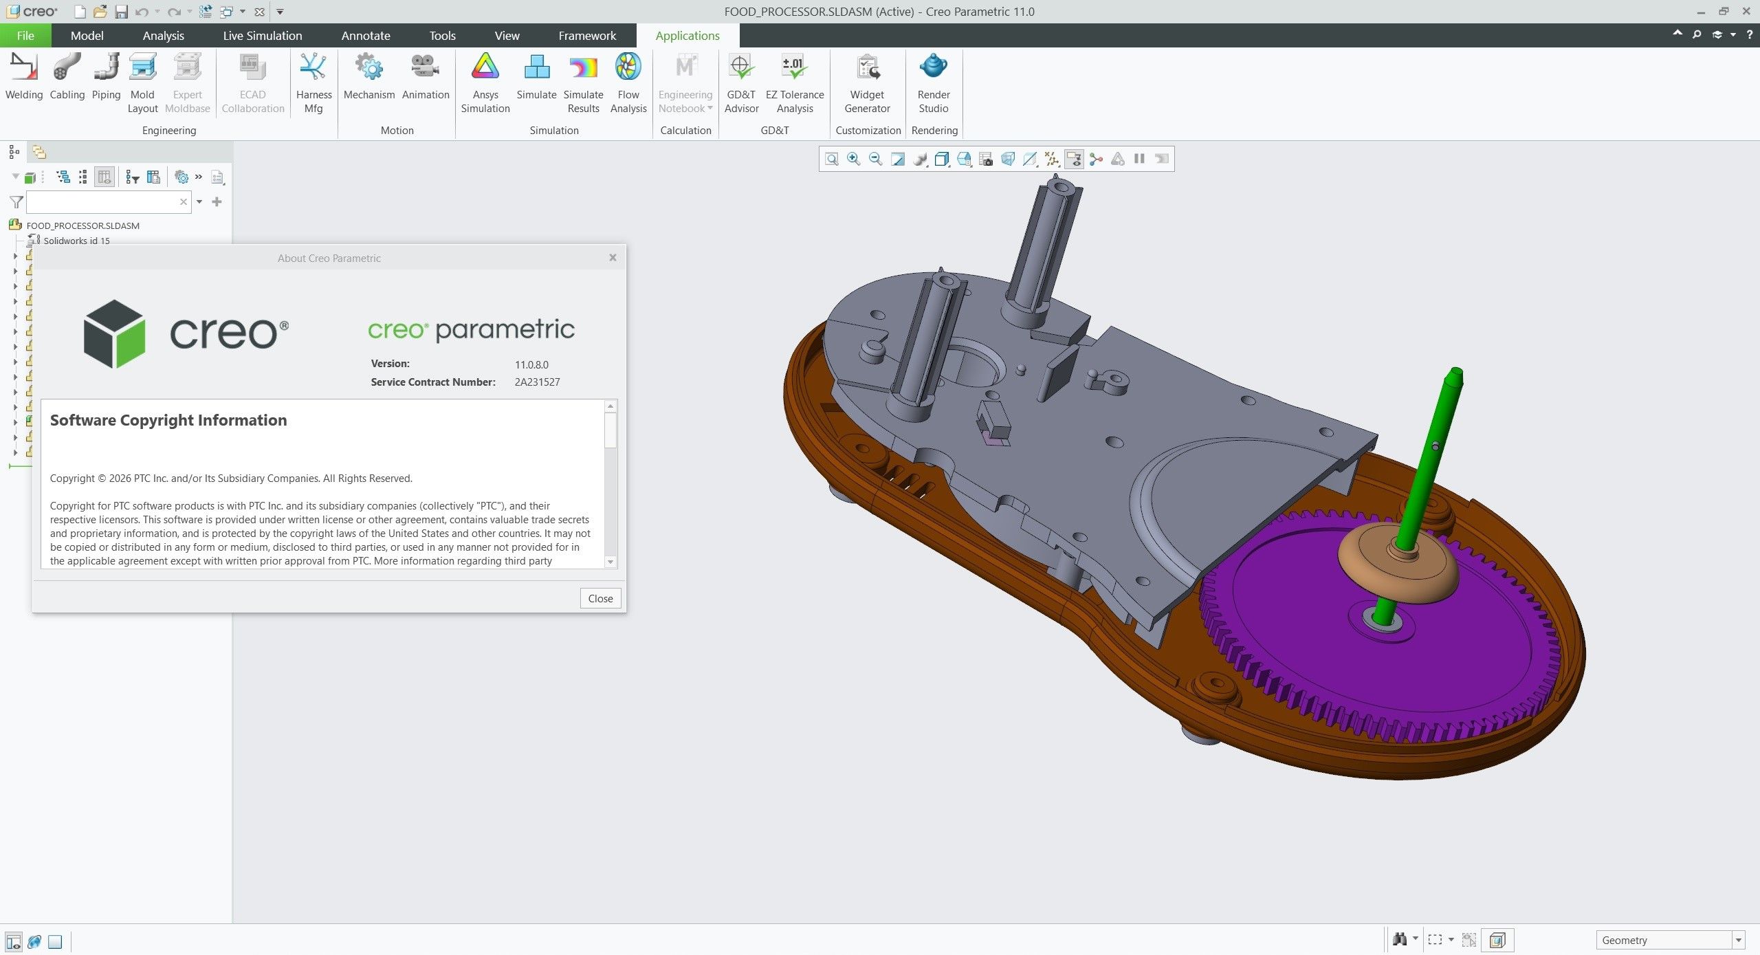The height and width of the screenshot is (955, 1760).
Task: Click Open file icon in quick access toolbar
Action: click(100, 12)
